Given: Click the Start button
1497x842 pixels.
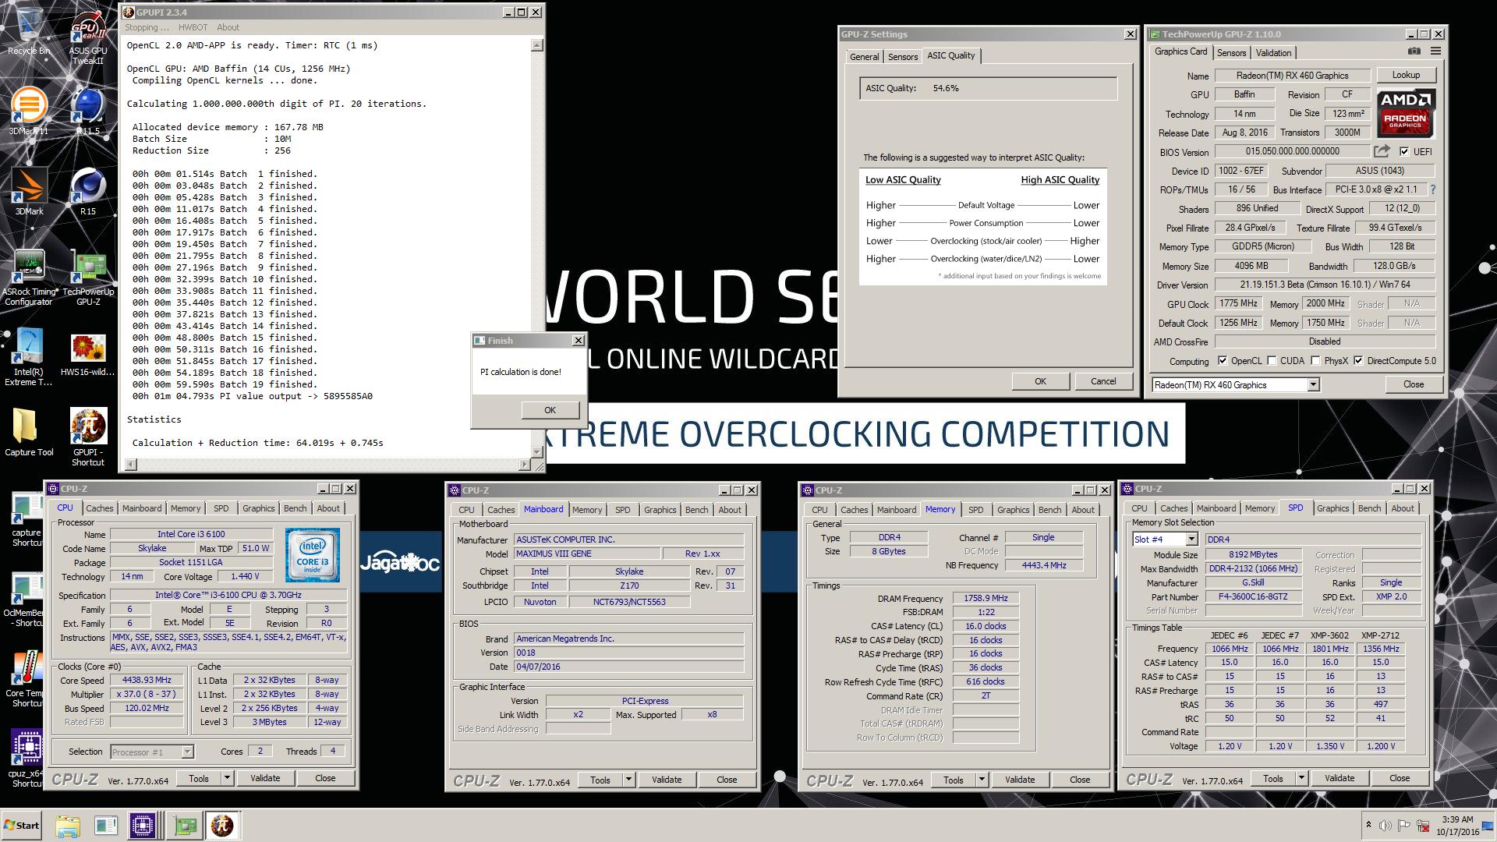Looking at the screenshot, I should pos(21,825).
